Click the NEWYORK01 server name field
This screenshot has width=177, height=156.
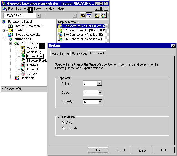[20, 16]
